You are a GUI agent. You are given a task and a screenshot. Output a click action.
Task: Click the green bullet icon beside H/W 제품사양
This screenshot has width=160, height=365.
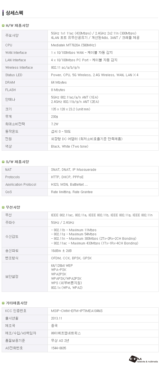(3, 25)
